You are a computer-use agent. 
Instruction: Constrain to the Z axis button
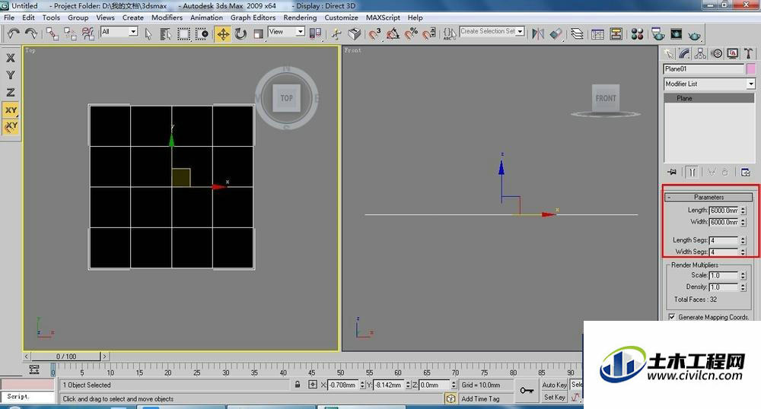pyautogui.click(x=10, y=92)
